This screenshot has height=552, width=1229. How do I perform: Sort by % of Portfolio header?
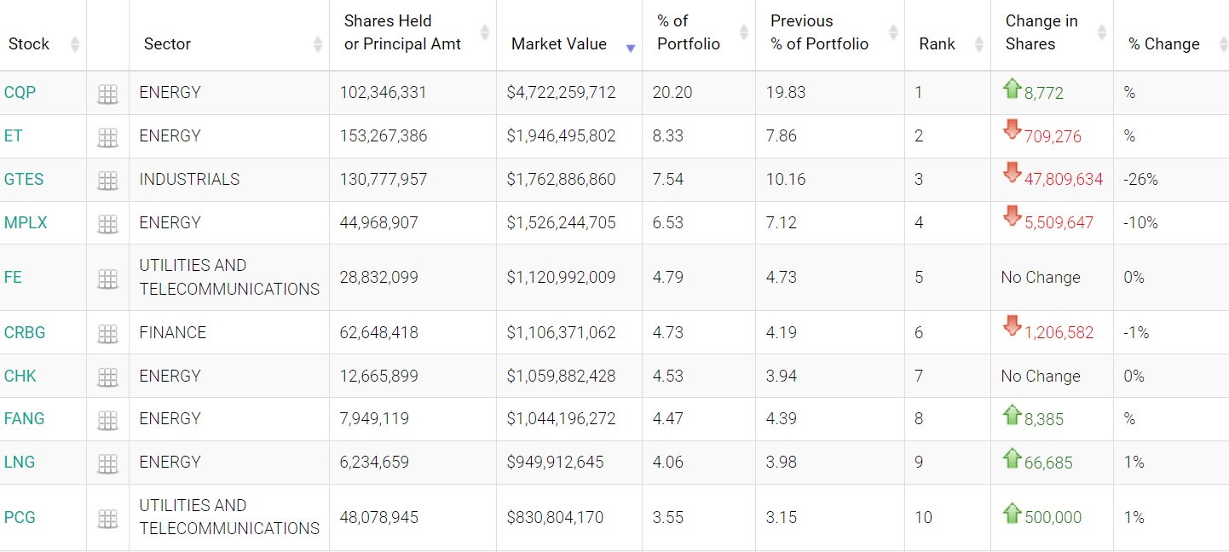click(689, 33)
